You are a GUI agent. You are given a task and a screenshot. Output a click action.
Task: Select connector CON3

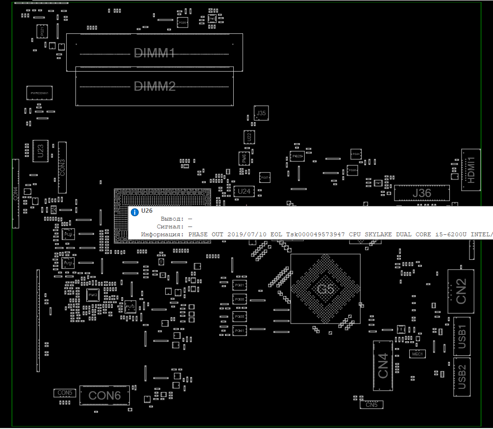tap(62, 168)
